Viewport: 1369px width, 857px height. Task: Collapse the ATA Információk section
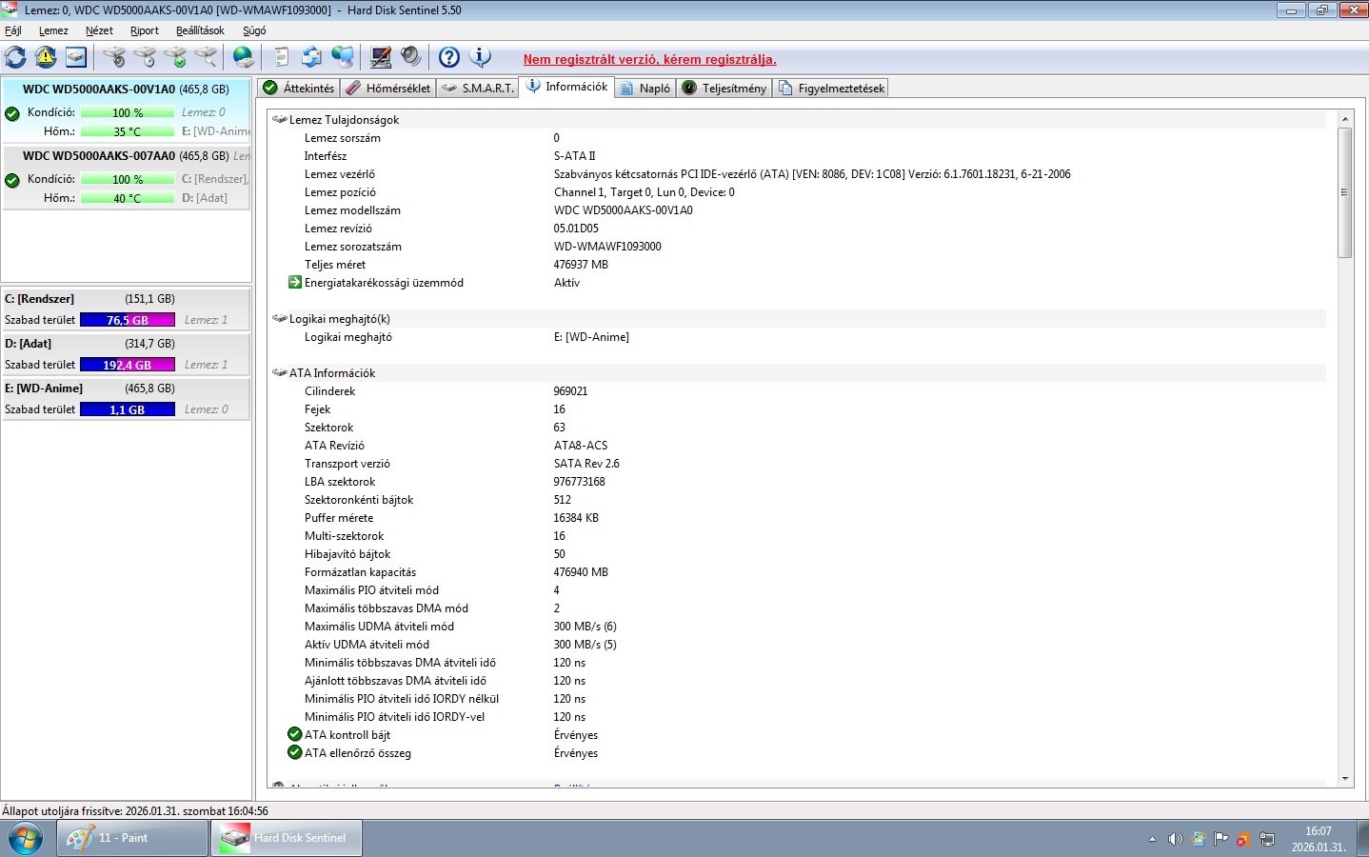pyautogui.click(x=280, y=373)
